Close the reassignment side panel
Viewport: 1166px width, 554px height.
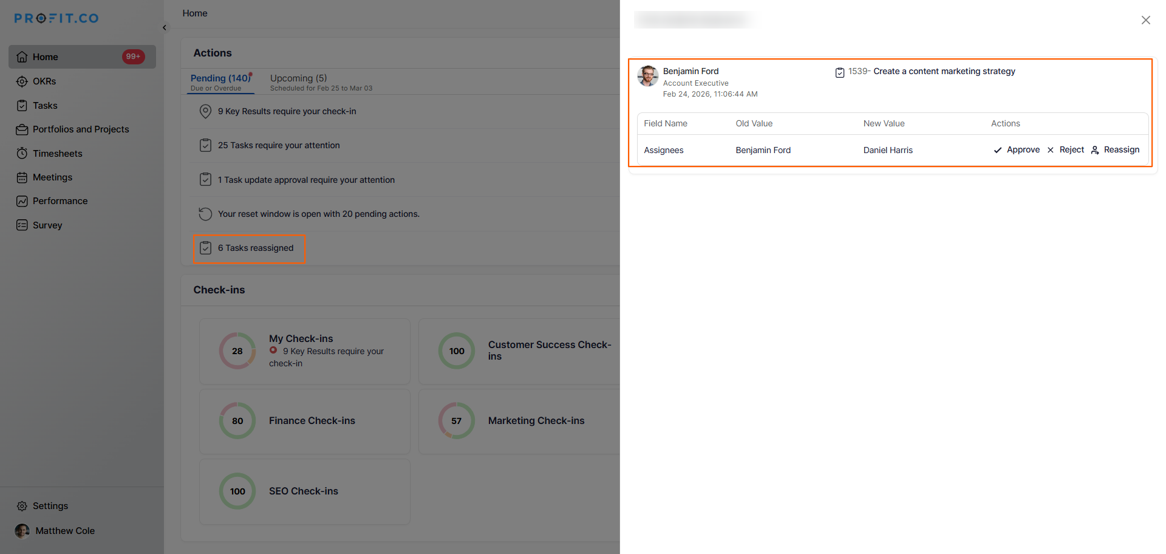click(x=1146, y=20)
